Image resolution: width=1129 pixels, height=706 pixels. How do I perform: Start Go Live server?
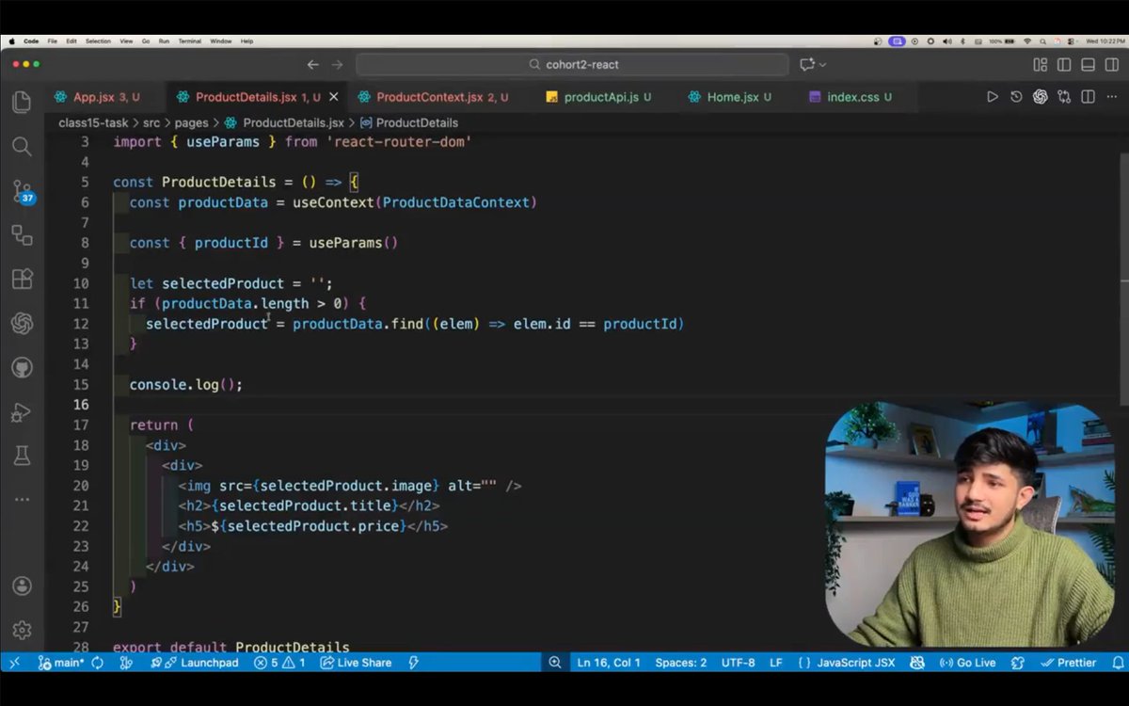point(968,663)
